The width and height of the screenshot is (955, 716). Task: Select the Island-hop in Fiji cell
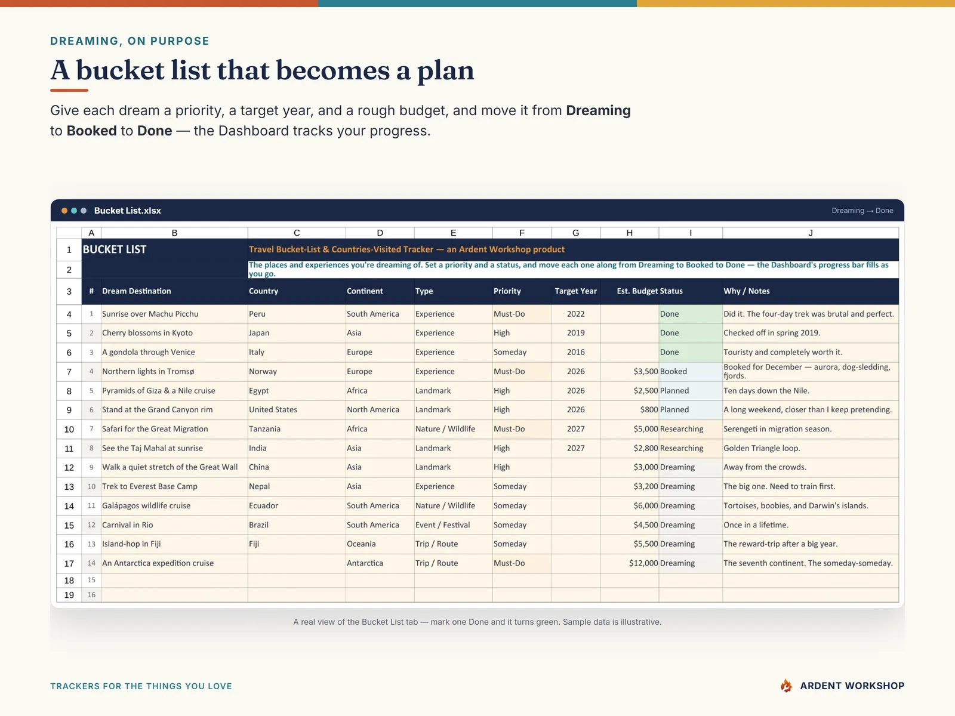click(x=174, y=544)
